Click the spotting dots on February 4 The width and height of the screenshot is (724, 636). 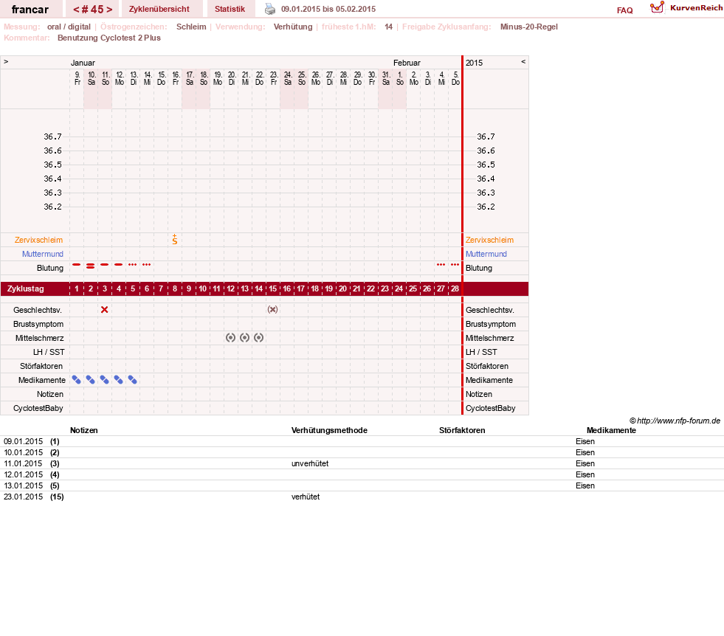pos(441,264)
